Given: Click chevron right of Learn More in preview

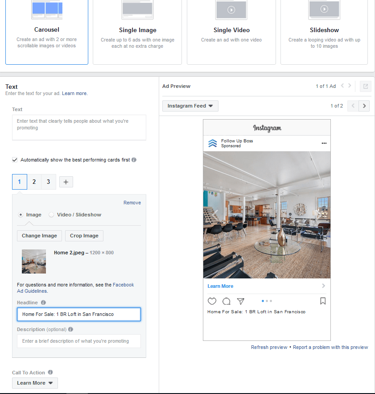Looking at the screenshot, I should [x=324, y=286].
